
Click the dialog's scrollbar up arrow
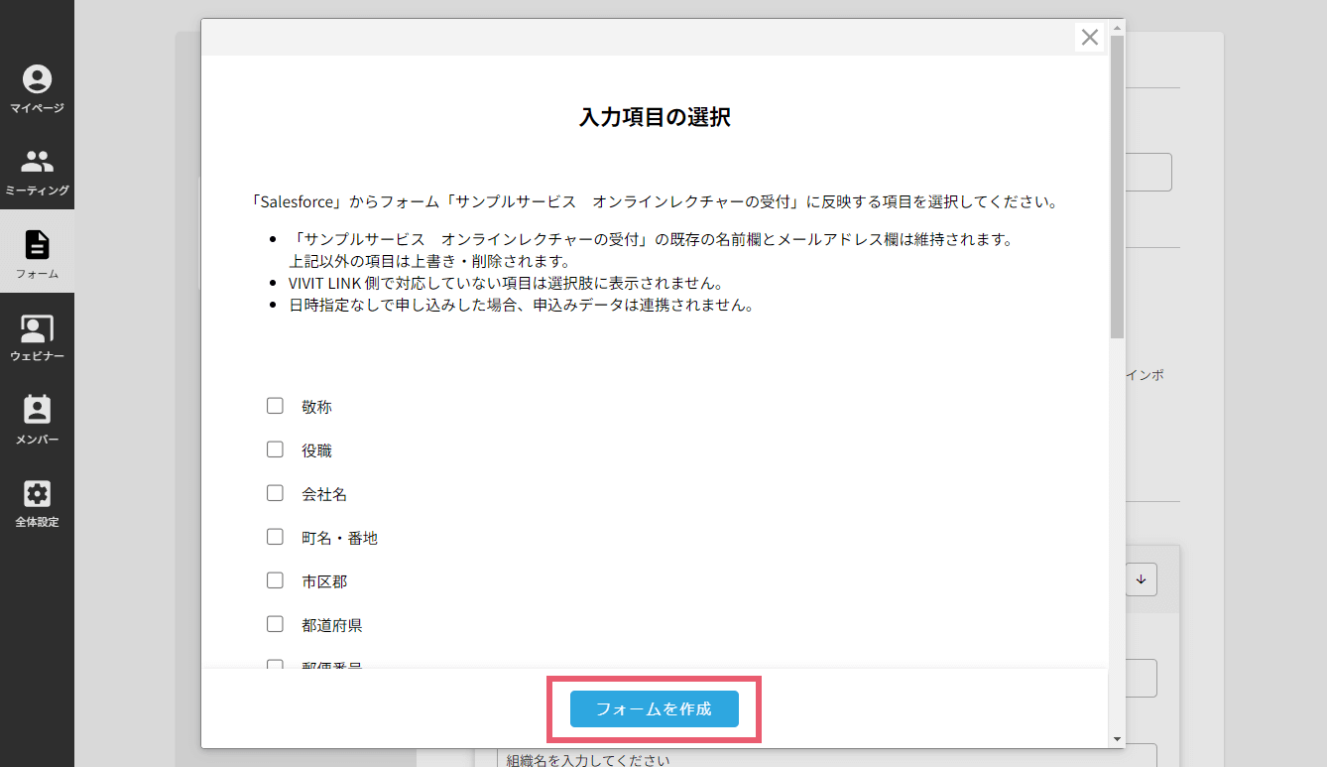1118,27
